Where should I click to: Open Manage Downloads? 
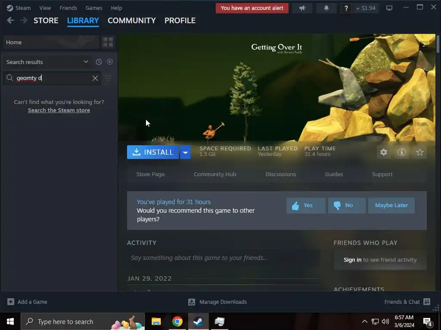[217, 302]
